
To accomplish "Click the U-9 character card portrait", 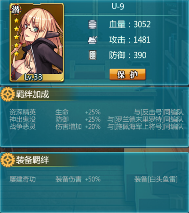I will [37, 42].
